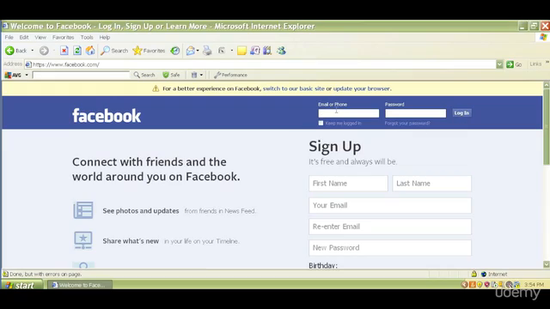Open the Search pane in IE toolbar
The width and height of the screenshot is (550, 309).
click(x=114, y=51)
